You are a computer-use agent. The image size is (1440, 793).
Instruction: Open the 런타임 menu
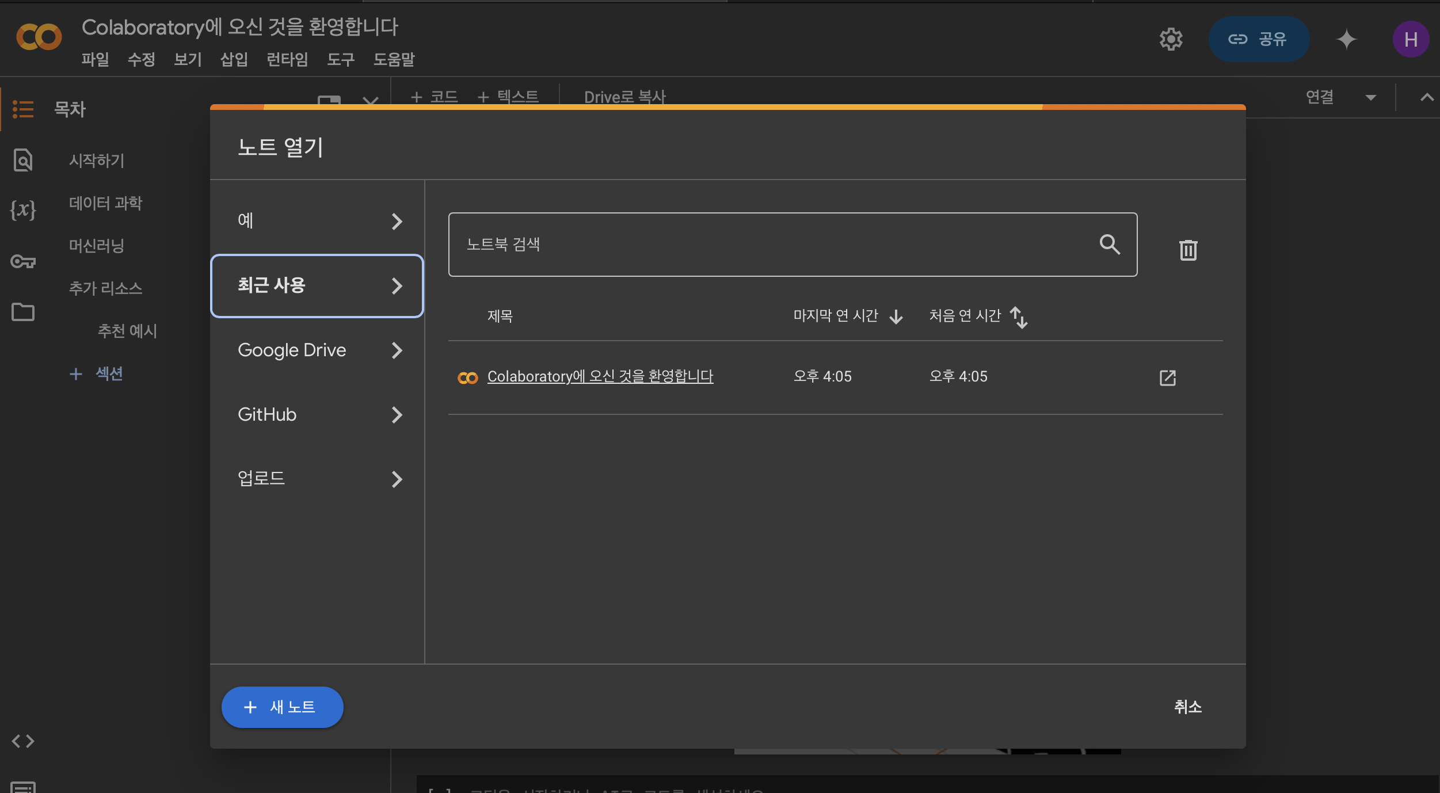click(x=287, y=59)
